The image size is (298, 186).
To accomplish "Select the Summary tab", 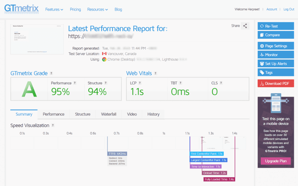I will click(24, 114).
